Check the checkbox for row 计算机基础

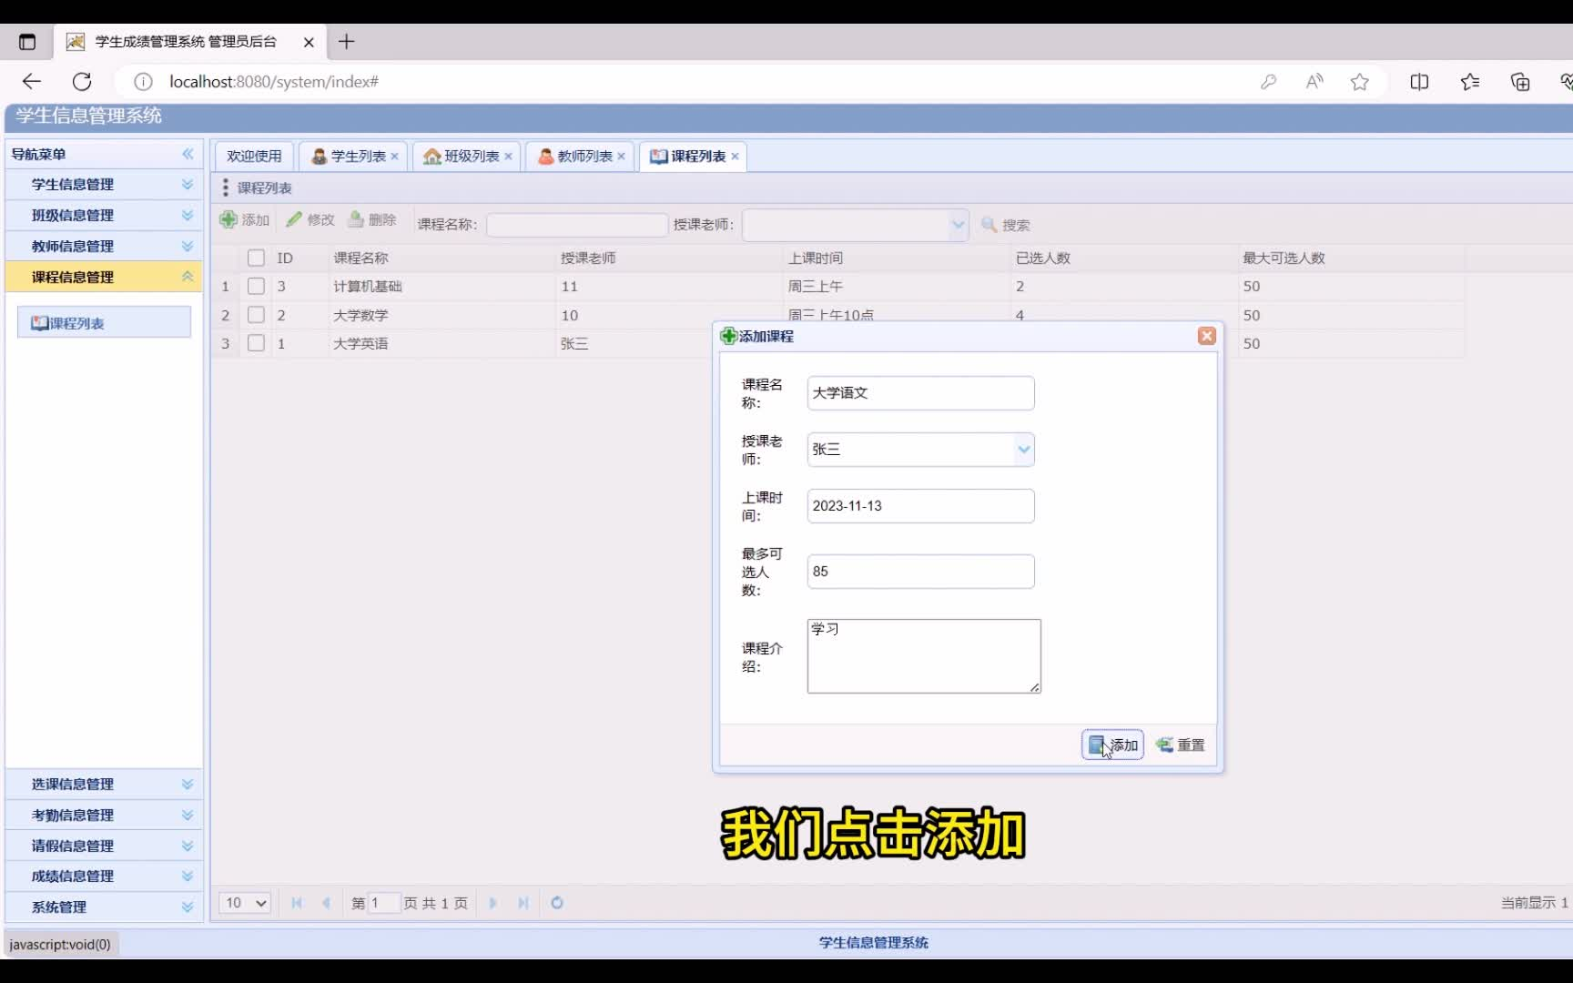pyautogui.click(x=256, y=286)
